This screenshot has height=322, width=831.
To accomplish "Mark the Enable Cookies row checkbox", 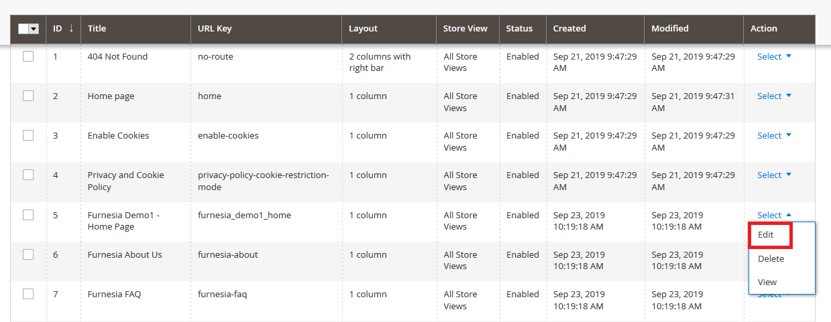I will (28, 136).
